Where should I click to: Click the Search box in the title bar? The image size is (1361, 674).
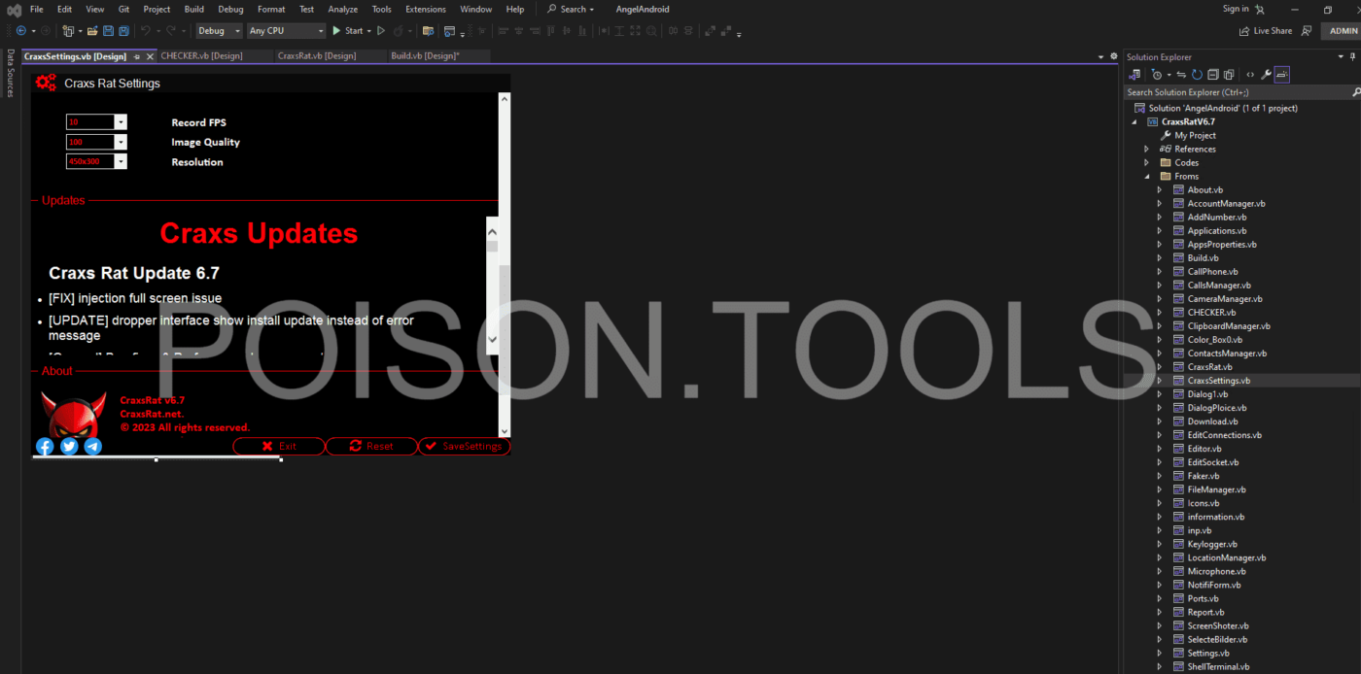[x=570, y=9]
